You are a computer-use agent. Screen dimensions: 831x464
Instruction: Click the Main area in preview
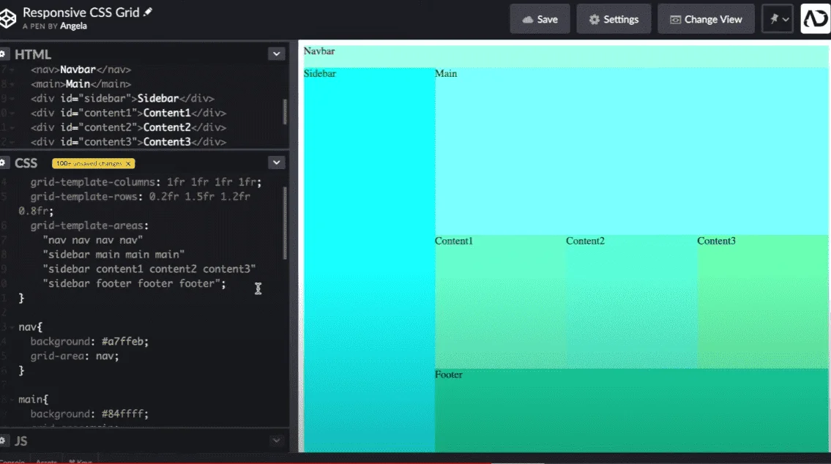pos(631,151)
